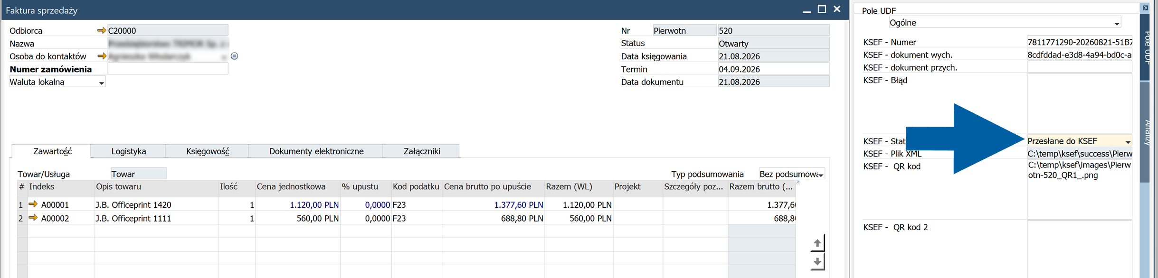Image resolution: width=1158 pixels, height=278 pixels.
Task: Click % upustu column header
Action: point(366,189)
